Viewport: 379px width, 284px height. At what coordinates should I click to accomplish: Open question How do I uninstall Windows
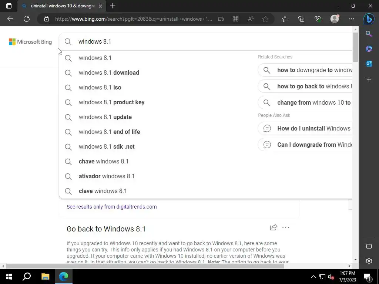click(x=305, y=128)
